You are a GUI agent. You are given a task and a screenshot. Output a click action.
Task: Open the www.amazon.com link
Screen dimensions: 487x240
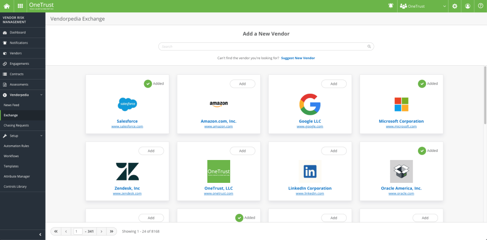coord(219,127)
